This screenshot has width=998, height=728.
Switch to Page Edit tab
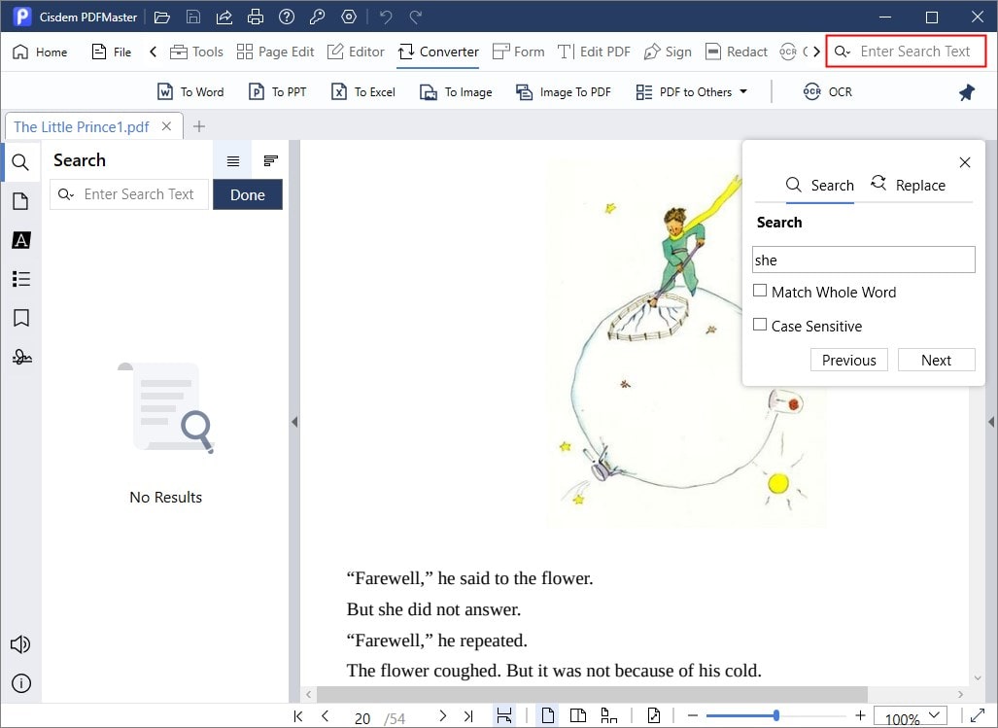(x=275, y=52)
